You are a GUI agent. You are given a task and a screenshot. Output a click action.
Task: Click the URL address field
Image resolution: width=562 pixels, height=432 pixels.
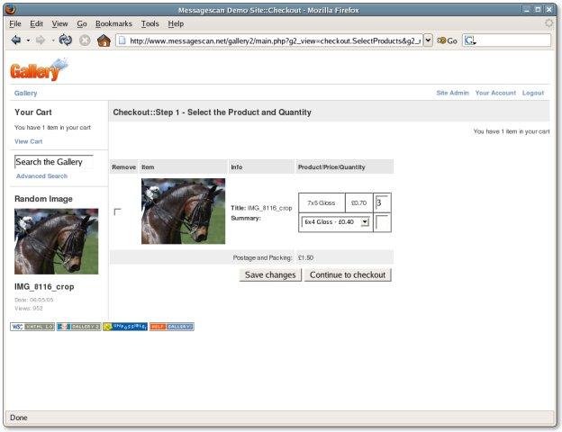click(275, 40)
